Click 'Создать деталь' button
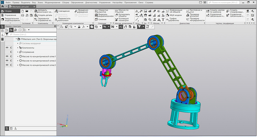 (x=43, y=15)
